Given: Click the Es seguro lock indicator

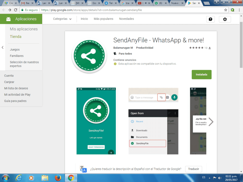Looking at the screenshot, I should point(29,10).
